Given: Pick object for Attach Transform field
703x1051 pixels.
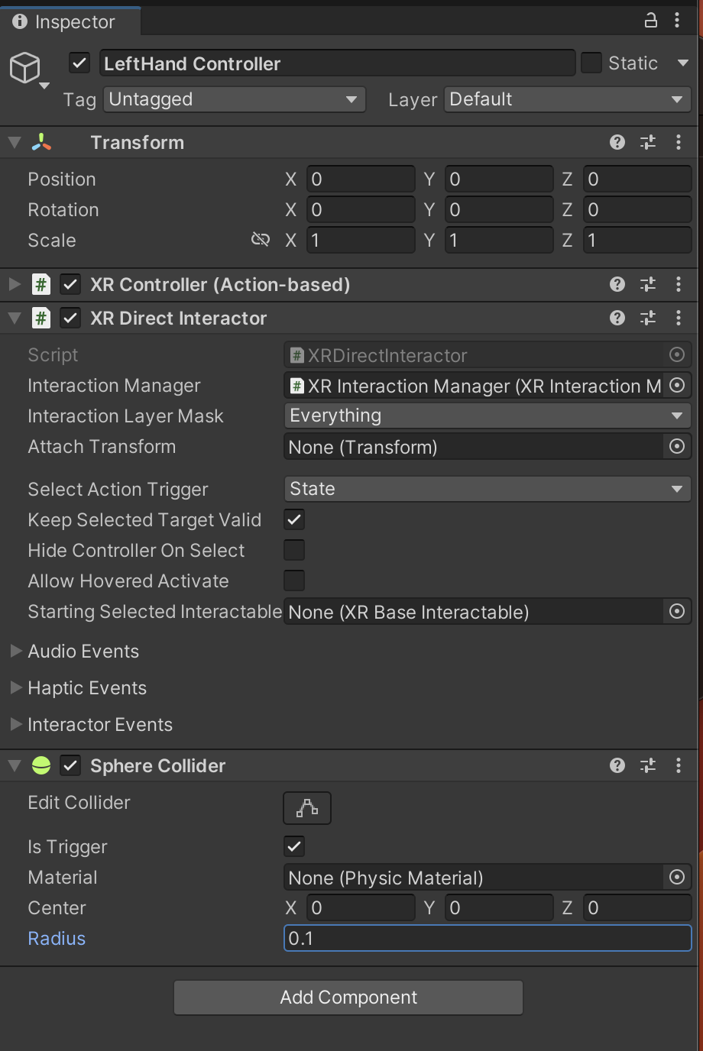Looking at the screenshot, I should click(677, 447).
